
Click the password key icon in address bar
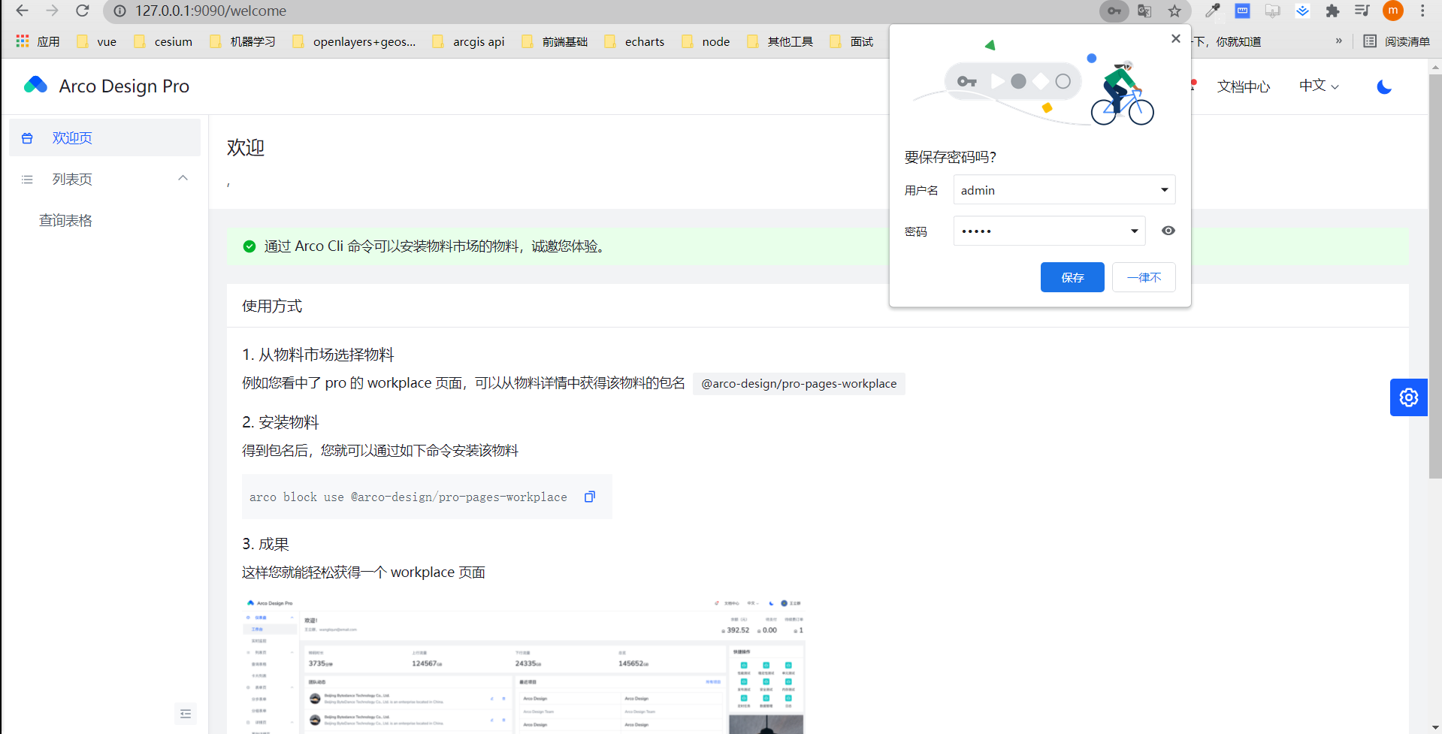pyautogui.click(x=1114, y=11)
